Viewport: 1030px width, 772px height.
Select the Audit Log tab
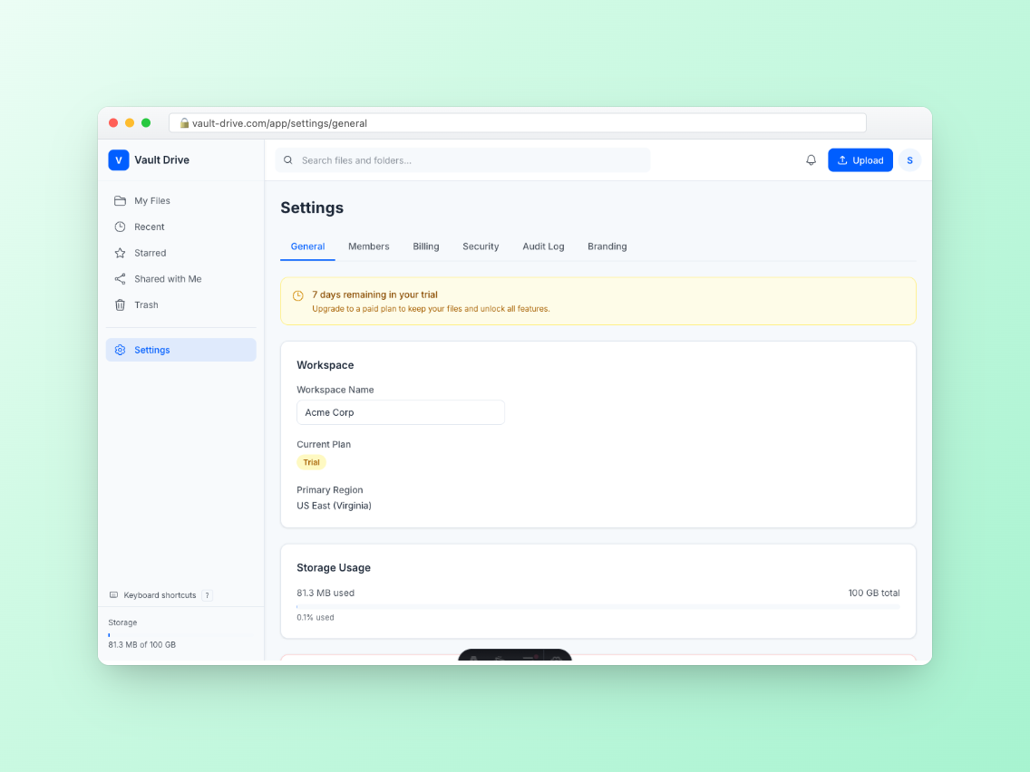[543, 246]
